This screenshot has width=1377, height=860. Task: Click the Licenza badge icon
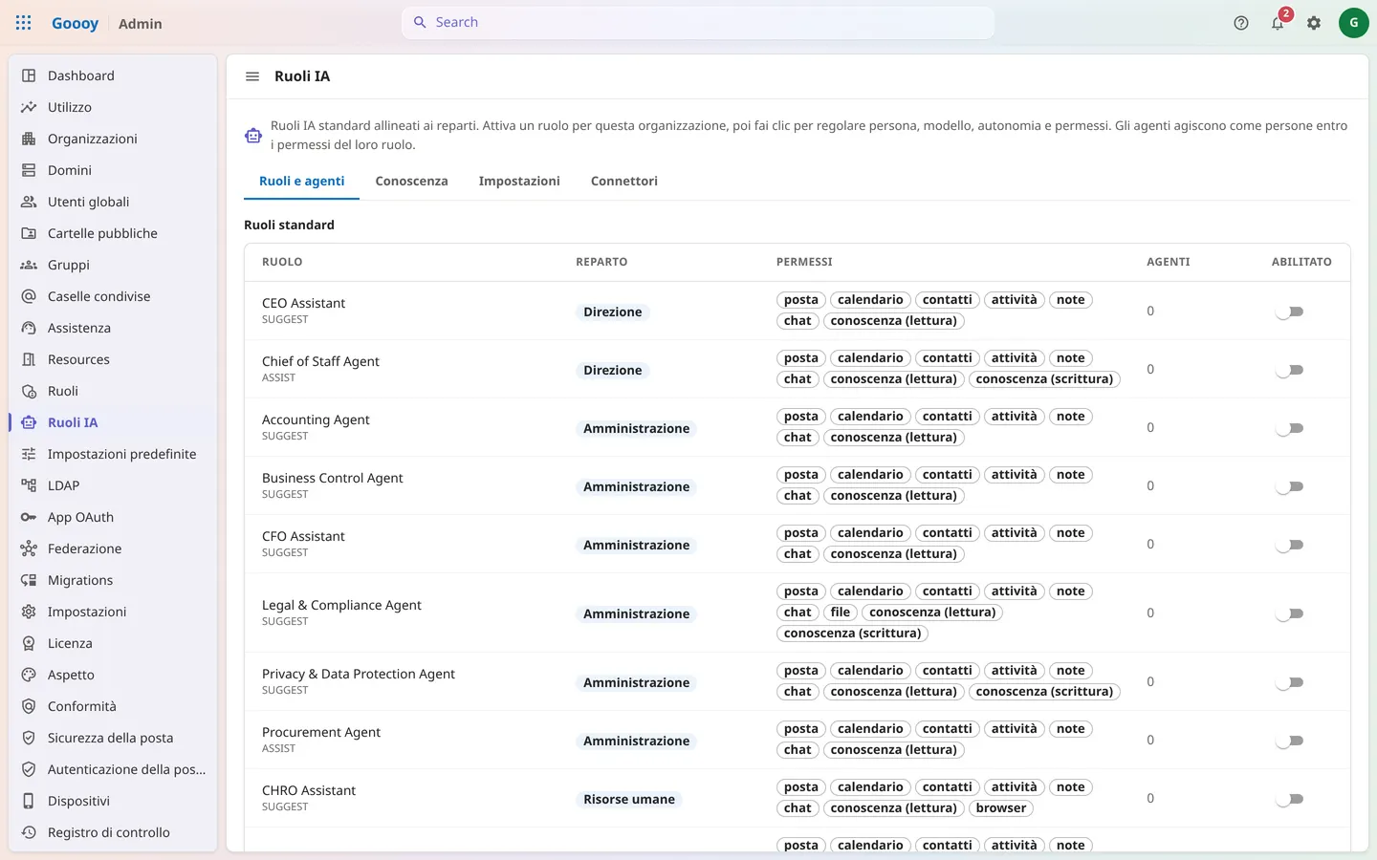(x=29, y=643)
